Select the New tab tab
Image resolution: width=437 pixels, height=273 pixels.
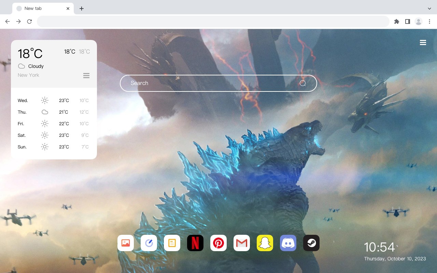click(43, 9)
